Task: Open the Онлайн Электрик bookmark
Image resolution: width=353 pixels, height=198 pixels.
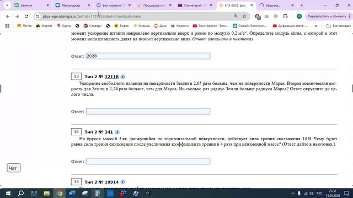Action: [x=249, y=26]
